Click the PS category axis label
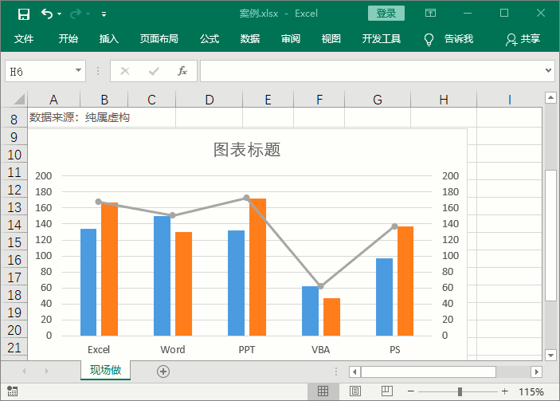The width and height of the screenshot is (560, 401). 394,349
